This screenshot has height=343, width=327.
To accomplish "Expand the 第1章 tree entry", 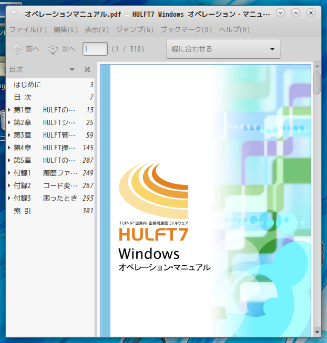I will click(9, 110).
